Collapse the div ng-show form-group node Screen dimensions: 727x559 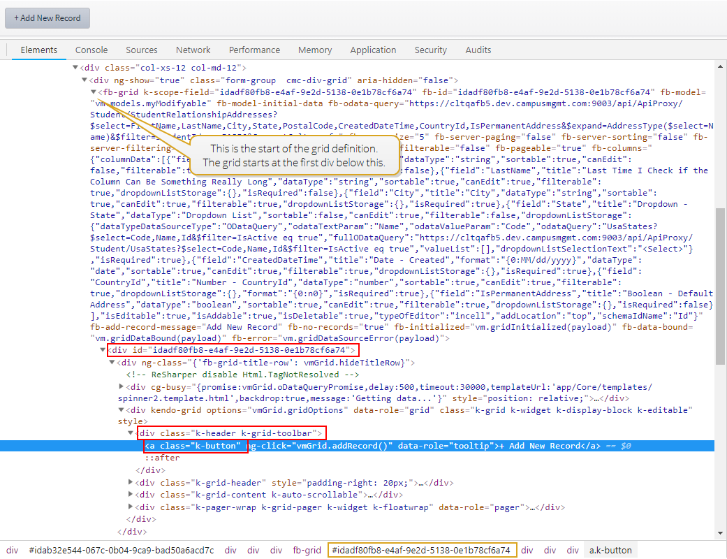[85, 80]
